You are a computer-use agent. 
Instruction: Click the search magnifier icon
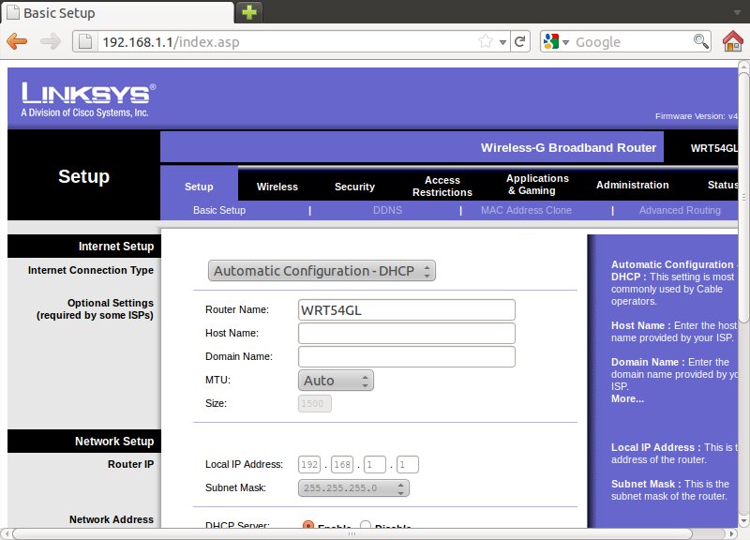[x=700, y=41]
